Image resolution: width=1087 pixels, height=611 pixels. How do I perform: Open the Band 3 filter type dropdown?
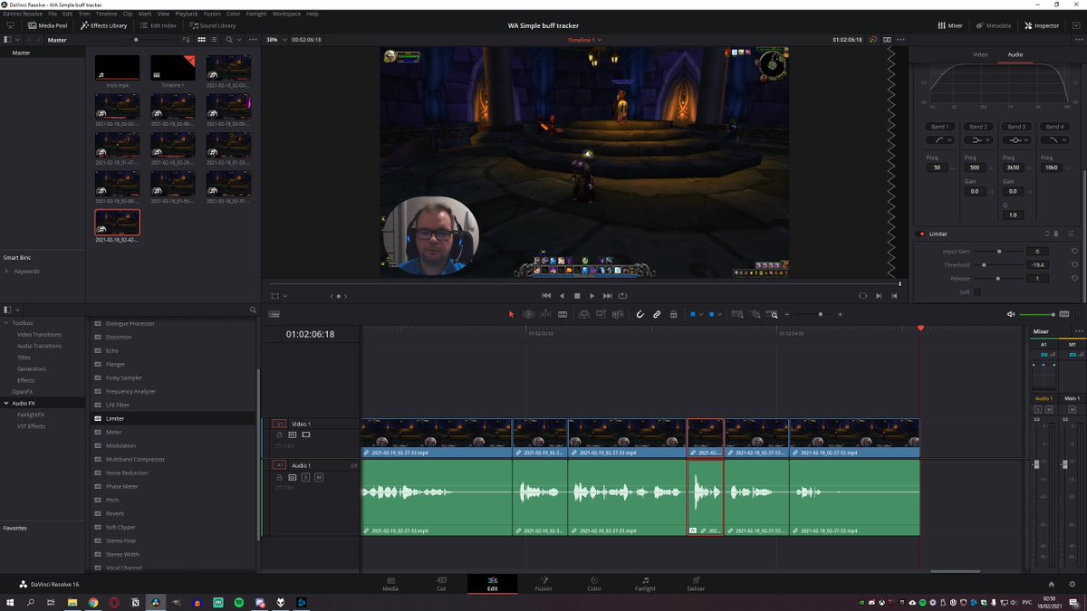pyautogui.click(x=1016, y=140)
